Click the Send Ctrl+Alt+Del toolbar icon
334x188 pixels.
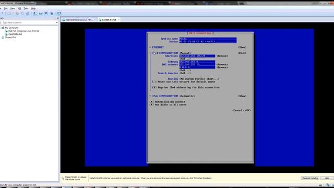(9, 13)
